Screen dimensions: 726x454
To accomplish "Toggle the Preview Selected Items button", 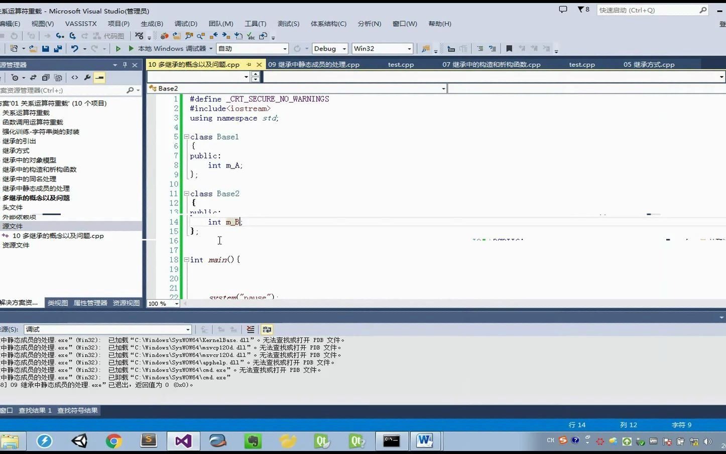I will [x=99, y=78].
